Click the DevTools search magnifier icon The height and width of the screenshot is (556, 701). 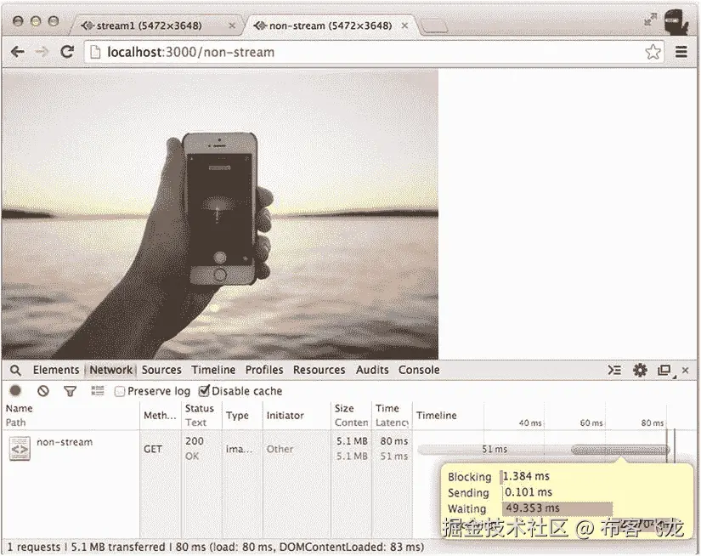click(x=15, y=371)
